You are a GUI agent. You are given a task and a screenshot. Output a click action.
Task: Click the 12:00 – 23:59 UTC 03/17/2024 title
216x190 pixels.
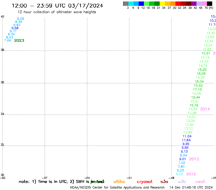point(58,6)
